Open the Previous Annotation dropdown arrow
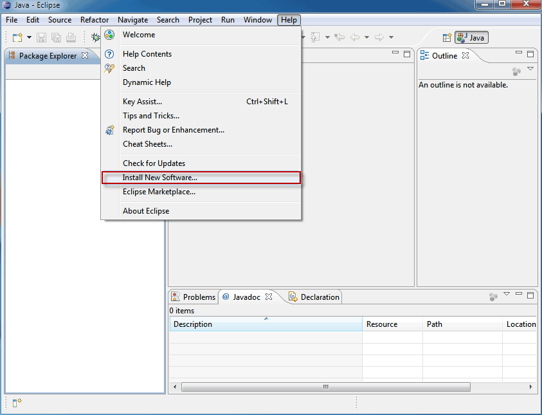 pyautogui.click(x=327, y=37)
